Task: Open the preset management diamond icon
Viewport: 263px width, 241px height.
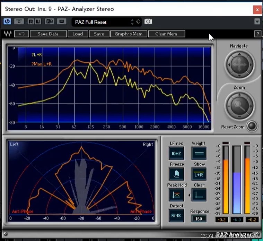Action: click(138, 21)
